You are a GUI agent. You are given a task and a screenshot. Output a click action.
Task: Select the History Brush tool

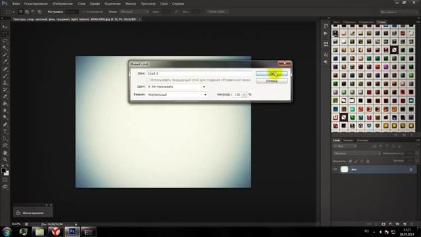(x=5, y=90)
